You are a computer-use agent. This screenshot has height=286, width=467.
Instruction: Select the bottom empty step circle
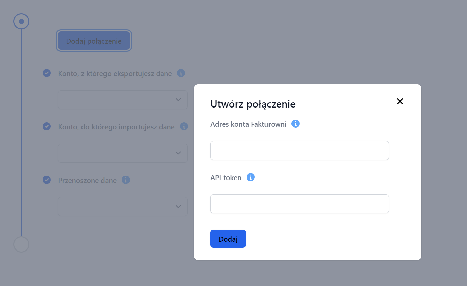[x=21, y=244]
